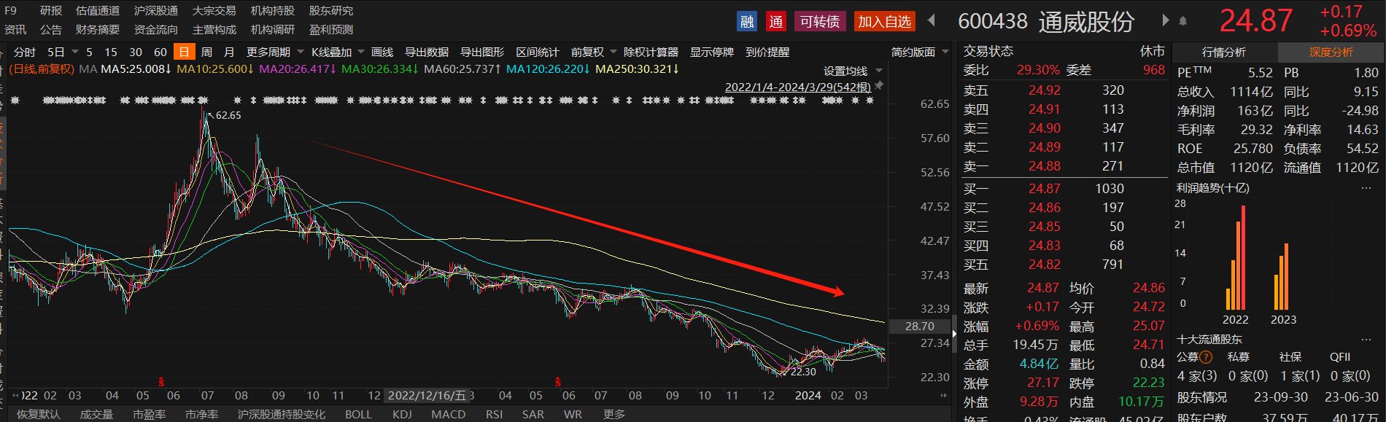Click the 可转债 button
This screenshot has width=1386, height=422.
click(819, 22)
